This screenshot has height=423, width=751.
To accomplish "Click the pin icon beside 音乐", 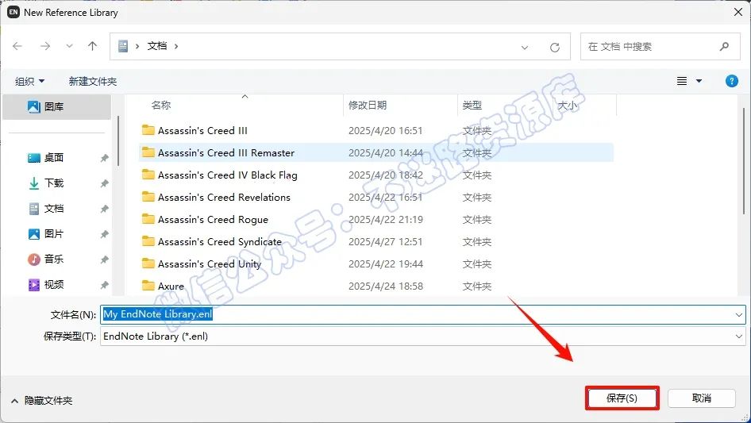I will click(x=104, y=260).
